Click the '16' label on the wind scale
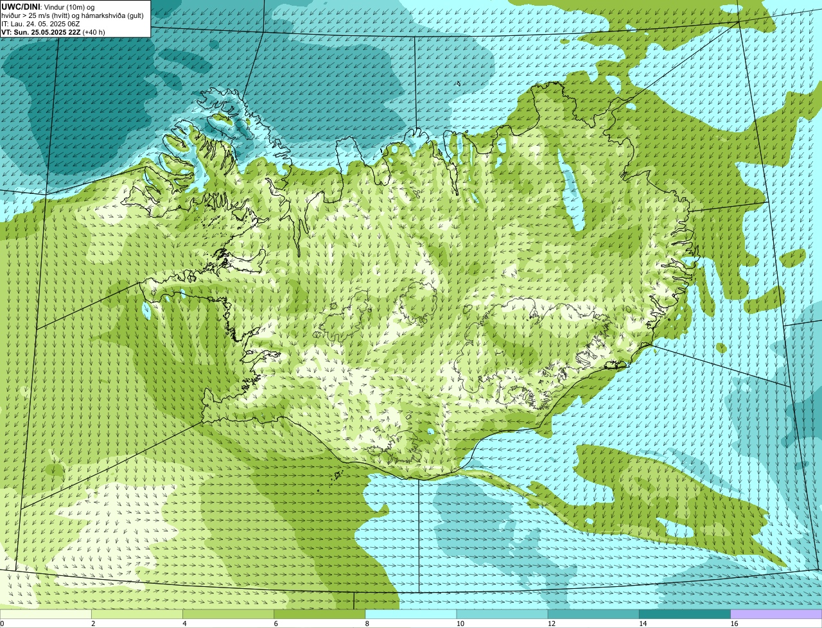Viewport: 822px width, 628px height. tap(733, 624)
